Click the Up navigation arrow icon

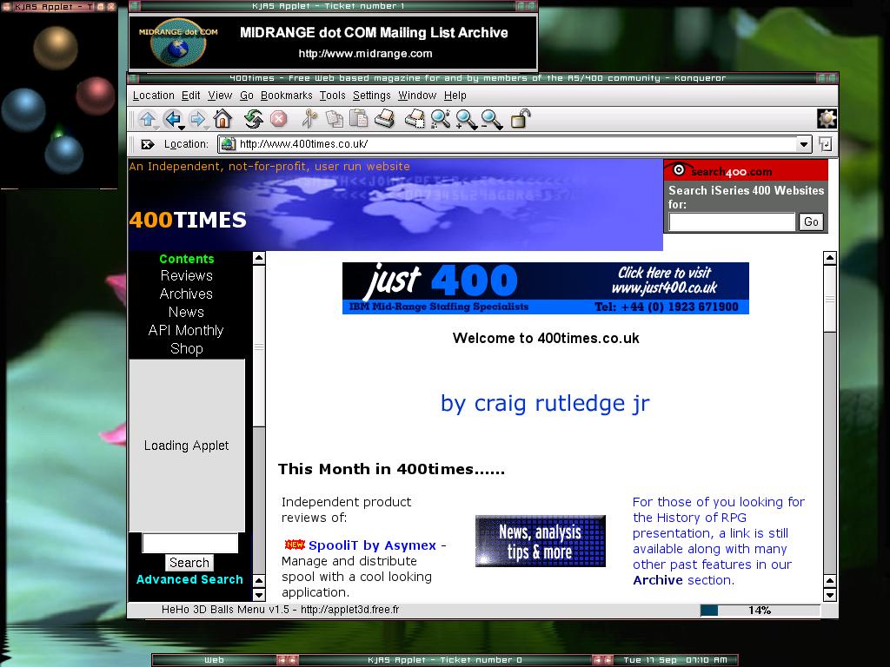point(147,119)
